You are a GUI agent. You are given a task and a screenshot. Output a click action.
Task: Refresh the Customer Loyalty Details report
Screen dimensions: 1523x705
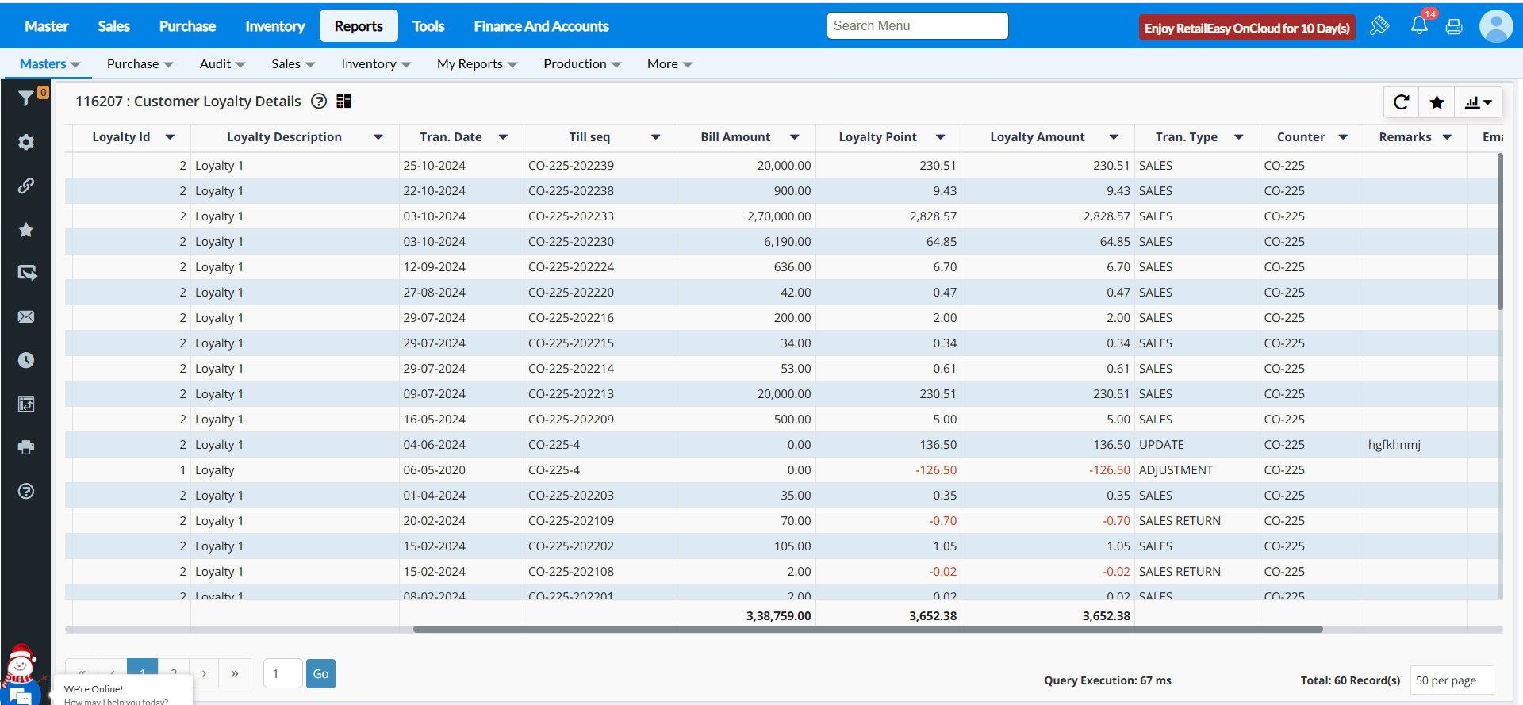coord(1401,102)
